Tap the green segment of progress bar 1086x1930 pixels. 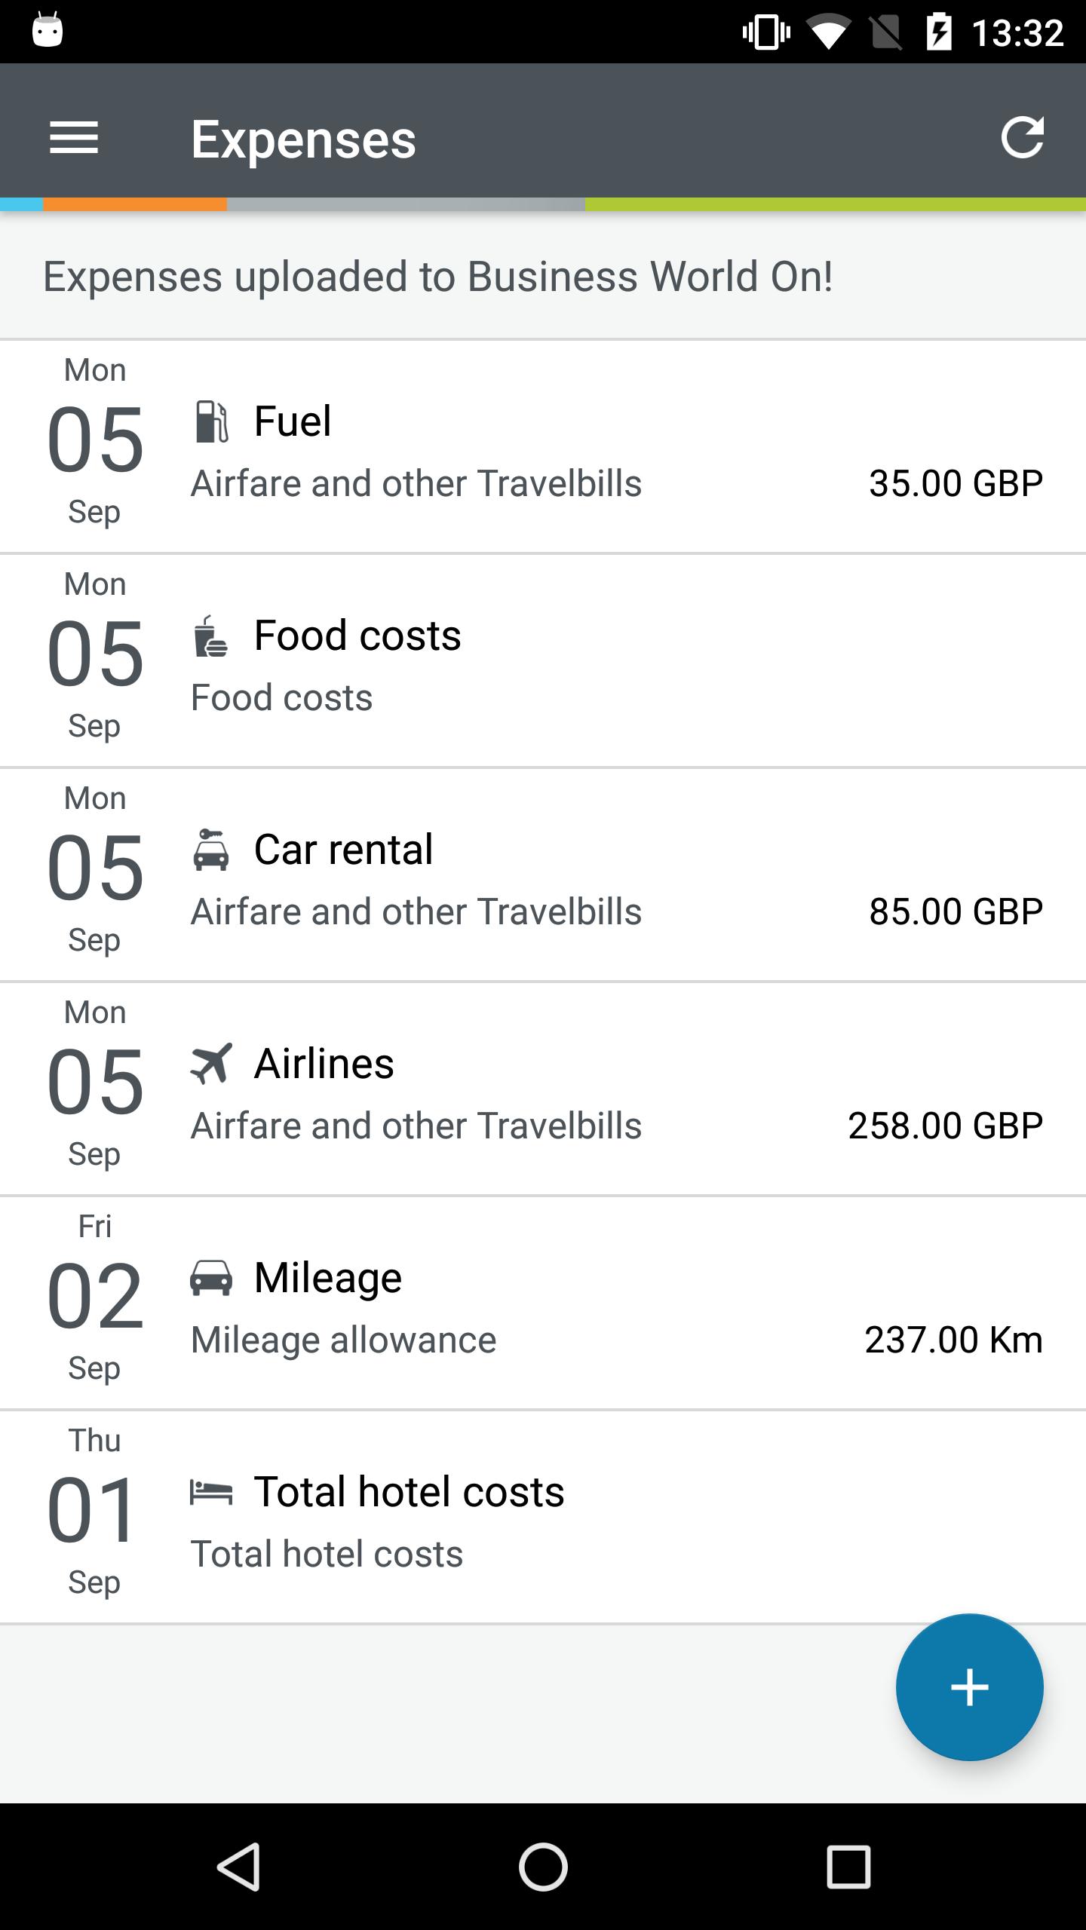click(x=836, y=204)
